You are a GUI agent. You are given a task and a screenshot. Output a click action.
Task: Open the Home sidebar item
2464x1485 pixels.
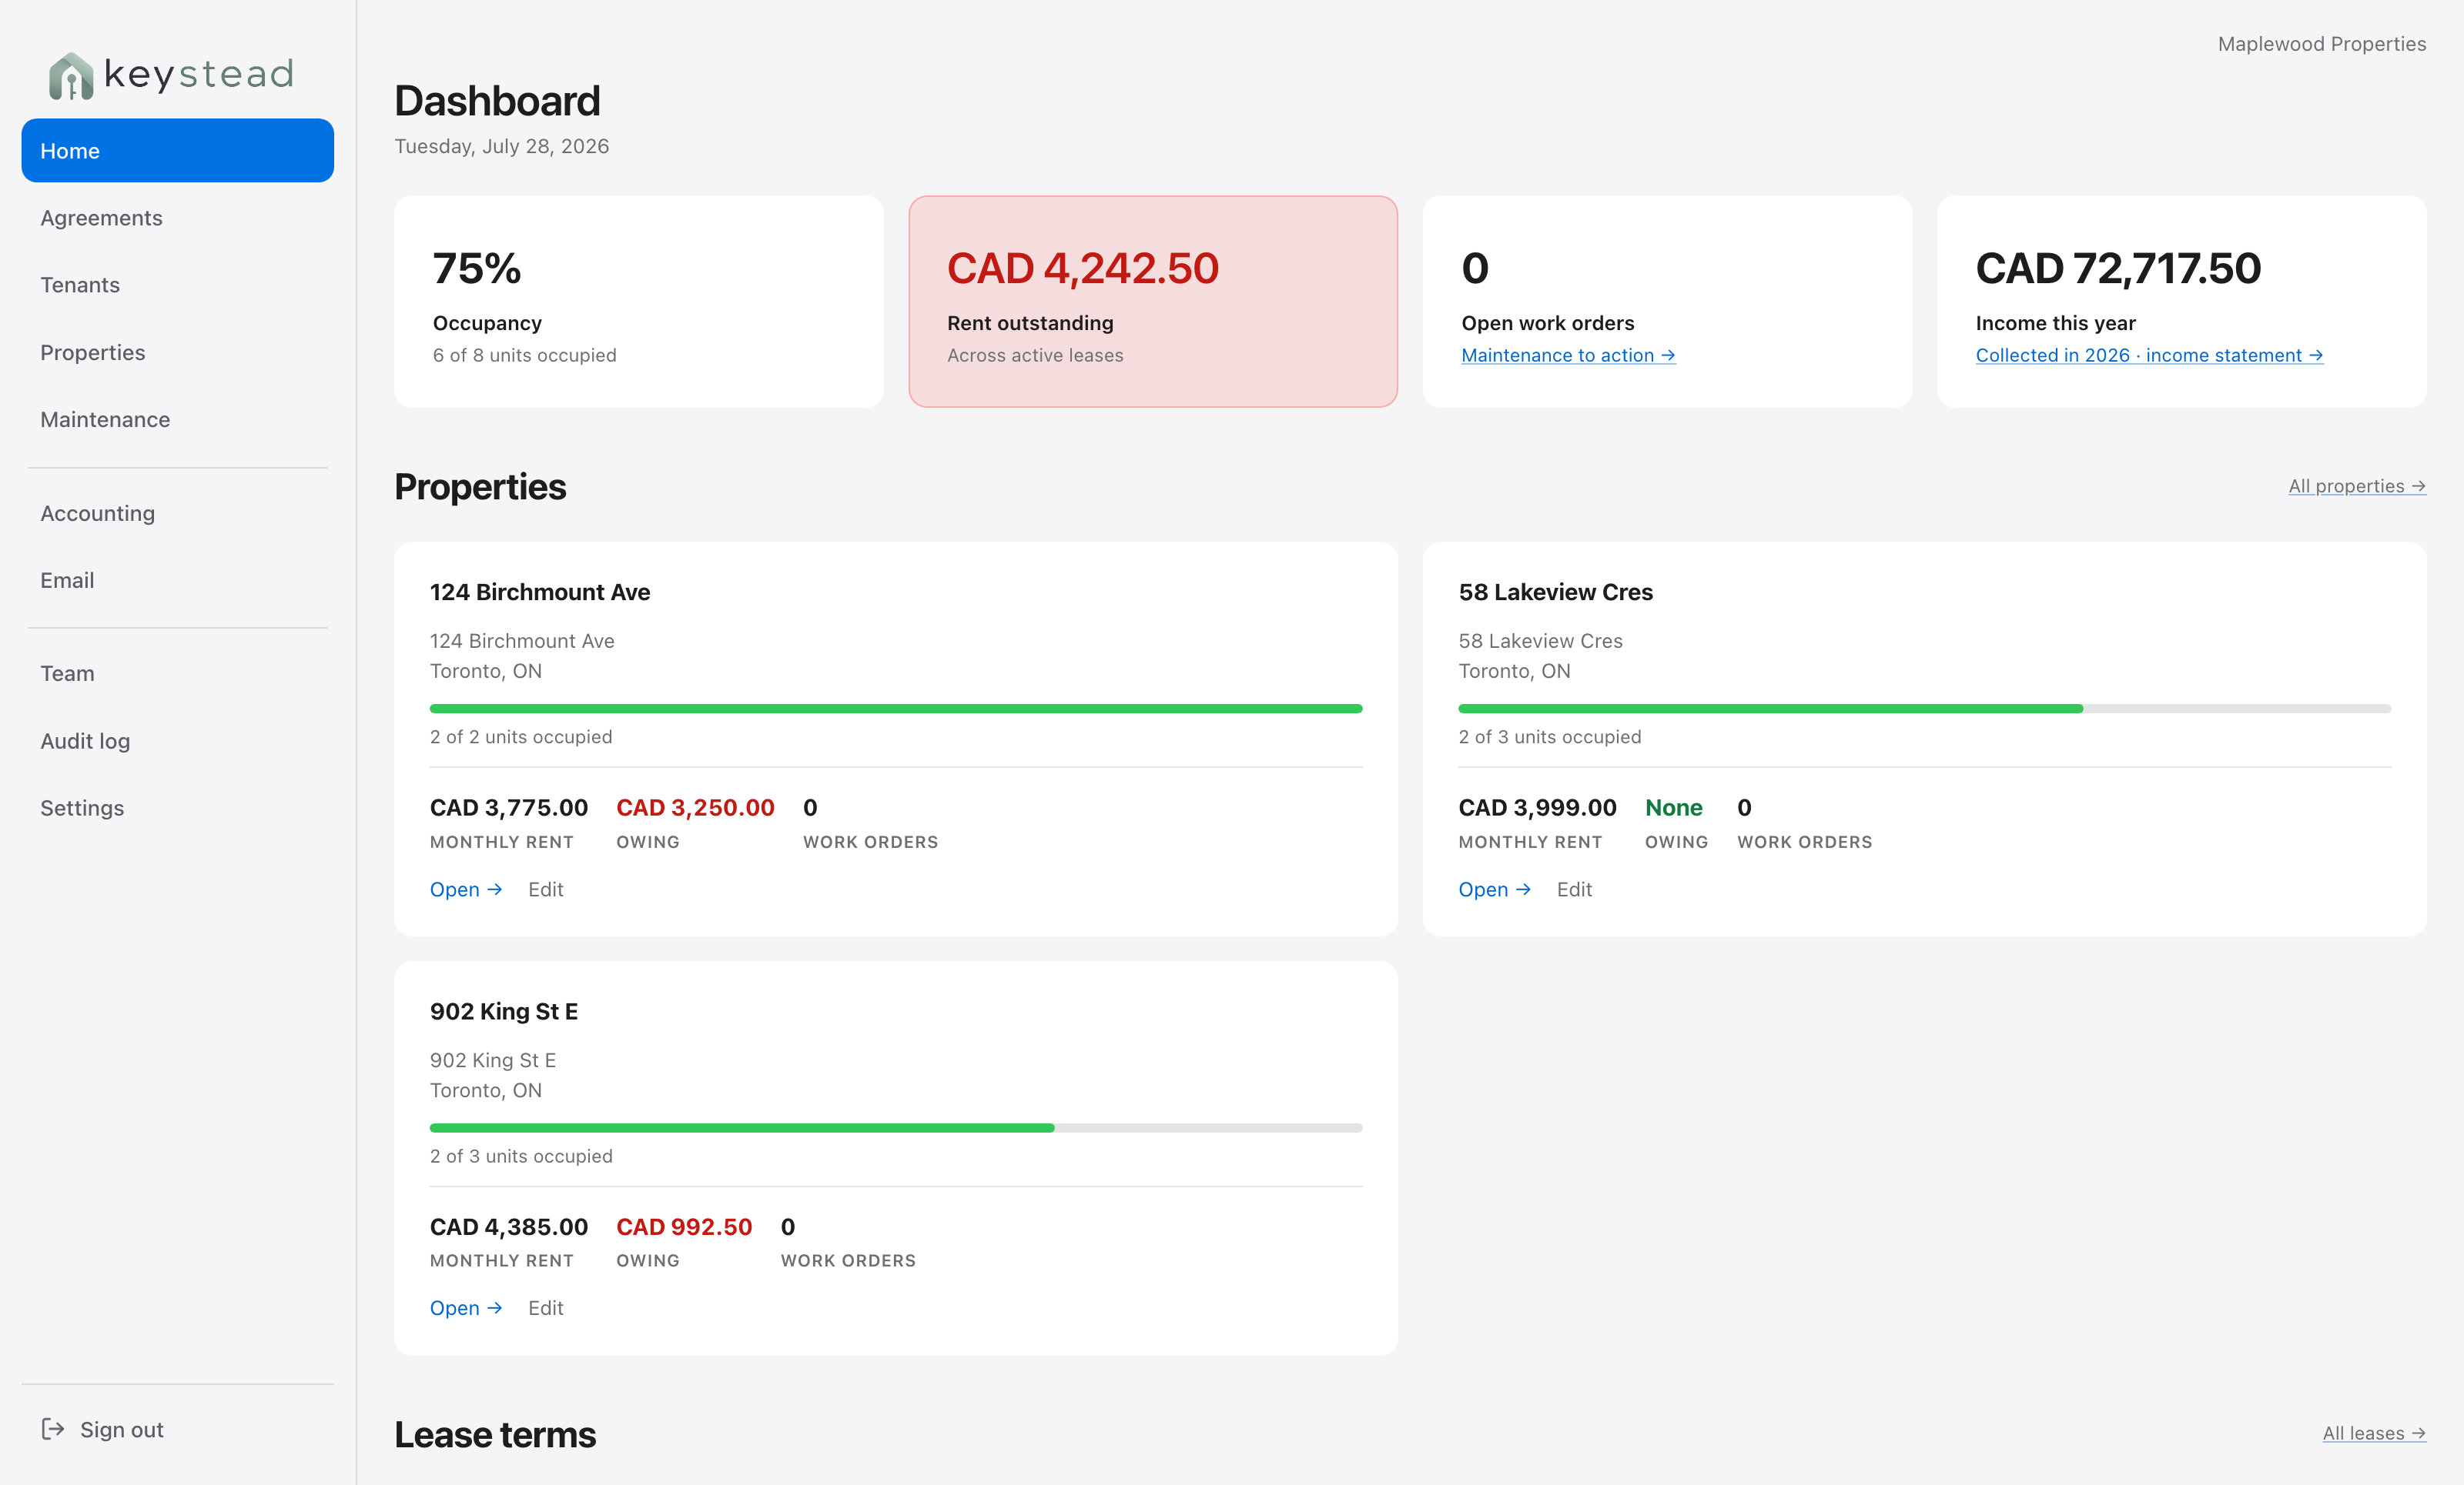point(177,151)
